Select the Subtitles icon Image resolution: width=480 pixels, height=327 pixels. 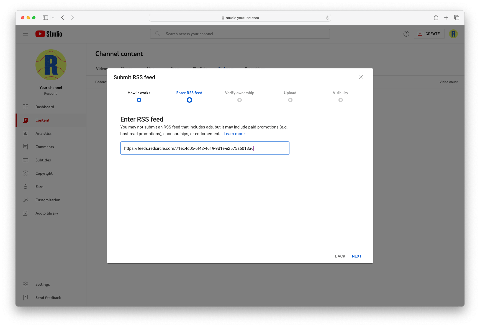click(25, 160)
